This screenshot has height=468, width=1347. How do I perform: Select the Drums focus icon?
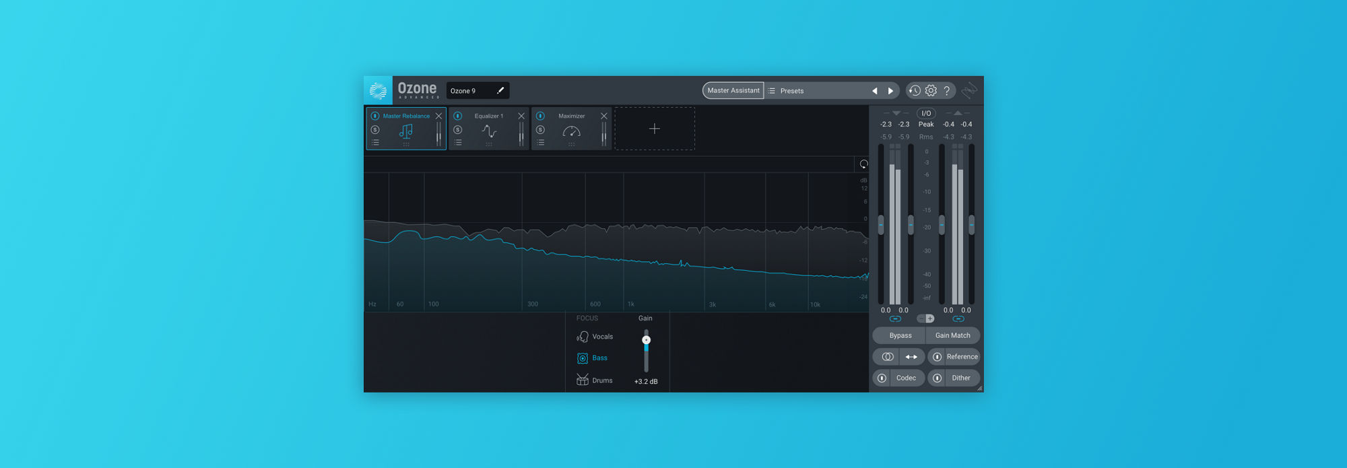[583, 380]
